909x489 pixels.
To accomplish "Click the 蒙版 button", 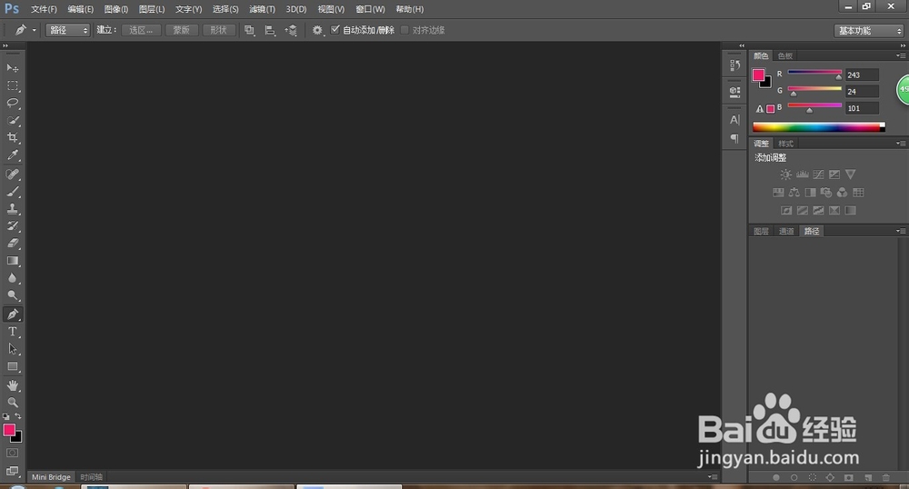I will point(182,30).
